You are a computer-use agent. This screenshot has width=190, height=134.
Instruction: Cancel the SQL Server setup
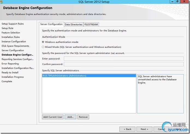[x=161, y=129]
